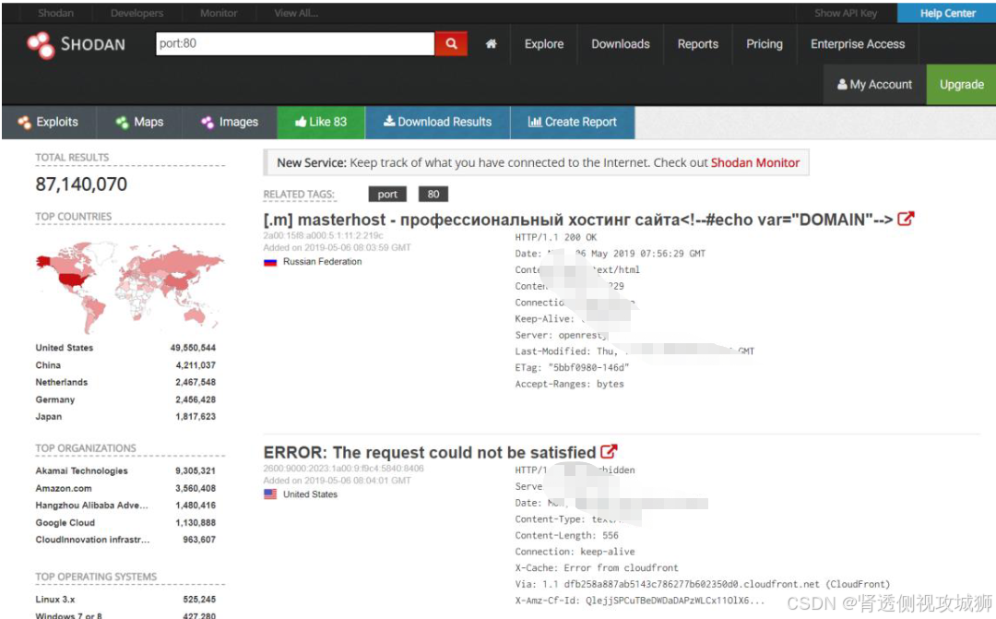Image resolution: width=996 pixels, height=619 pixels.
Task: Click the top bar Shodan link
Action: [56, 13]
